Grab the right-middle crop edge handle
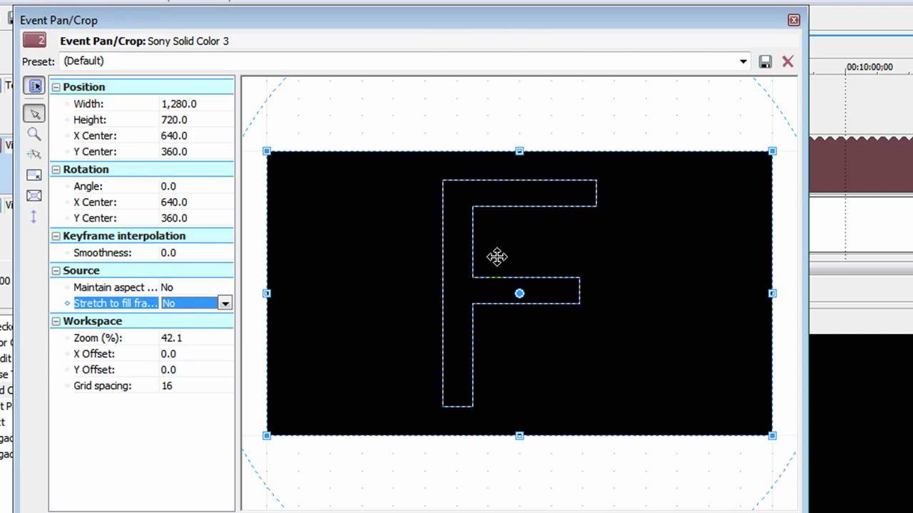Viewport: 913px width, 513px height. click(x=772, y=293)
